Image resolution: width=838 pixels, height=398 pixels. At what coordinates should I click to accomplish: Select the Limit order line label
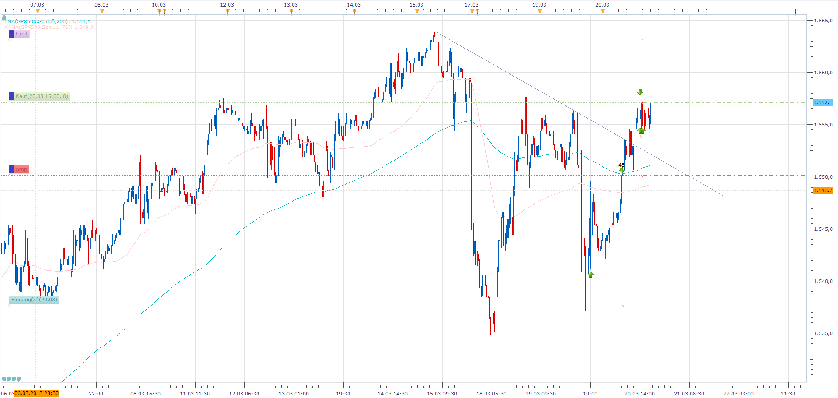(22, 34)
